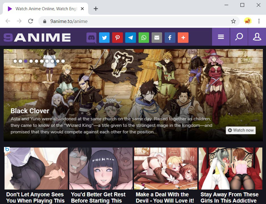Open "Stay Away From These Girls" thumbnail
Screen dimensions: 266x204
pyautogui.click(x=231, y=168)
